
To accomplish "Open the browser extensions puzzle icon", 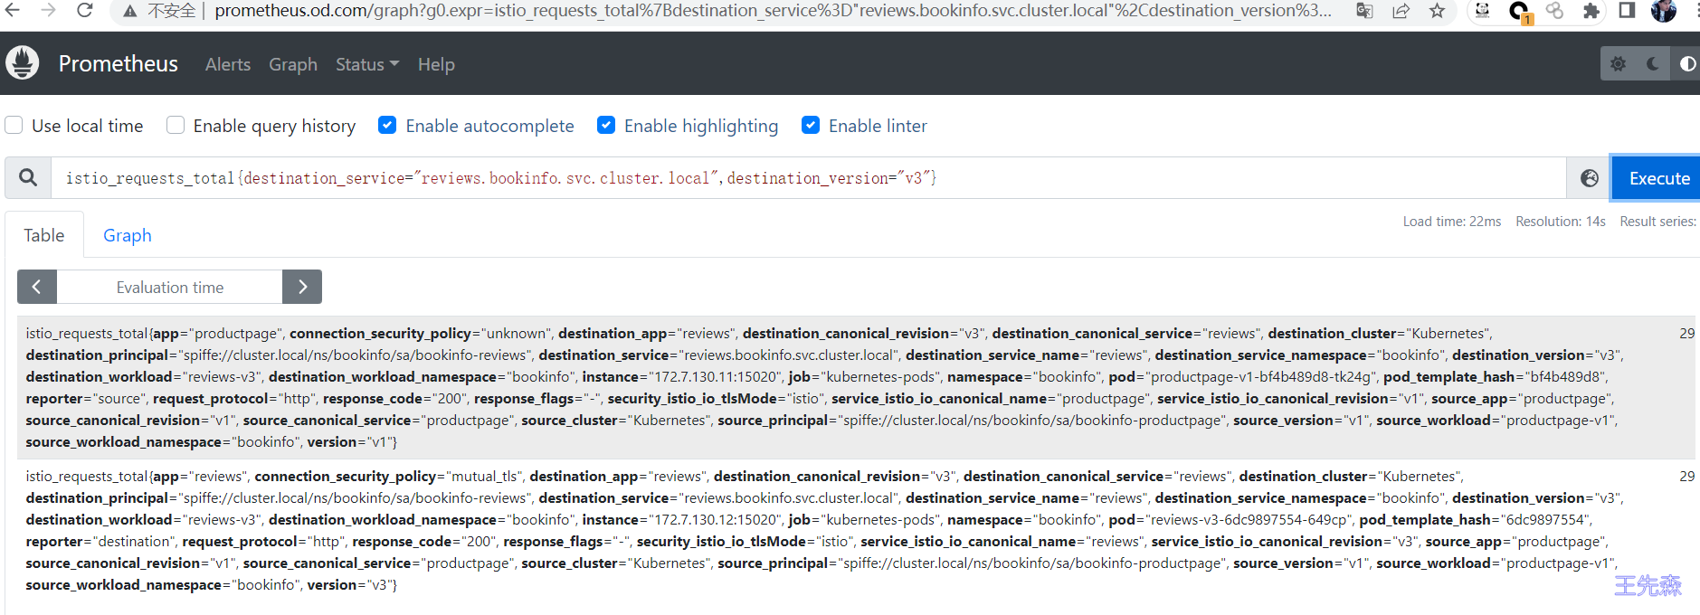I will [x=1591, y=11].
